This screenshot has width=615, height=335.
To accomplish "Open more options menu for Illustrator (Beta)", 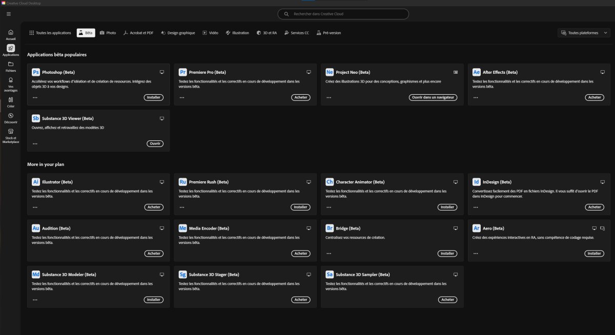I will [x=35, y=207].
